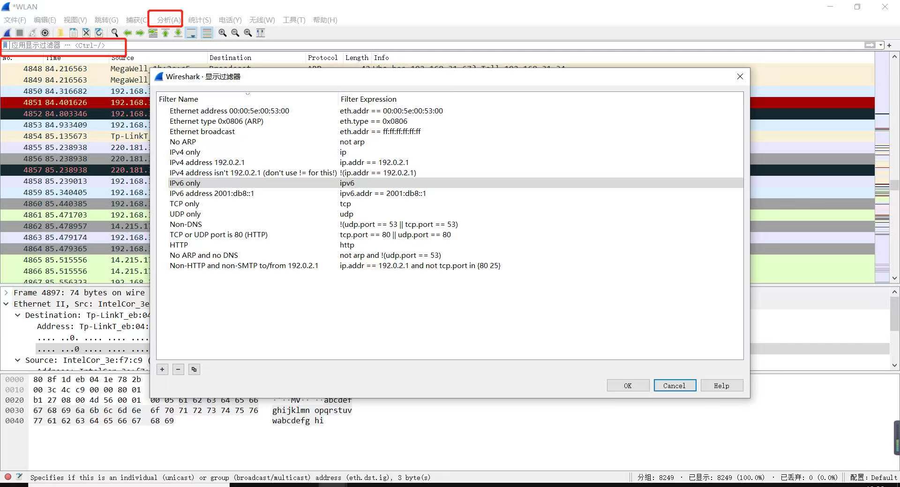This screenshot has height=487, width=900.
Task: Collapse the Source IntelCor node
Action: tap(17, 360)
